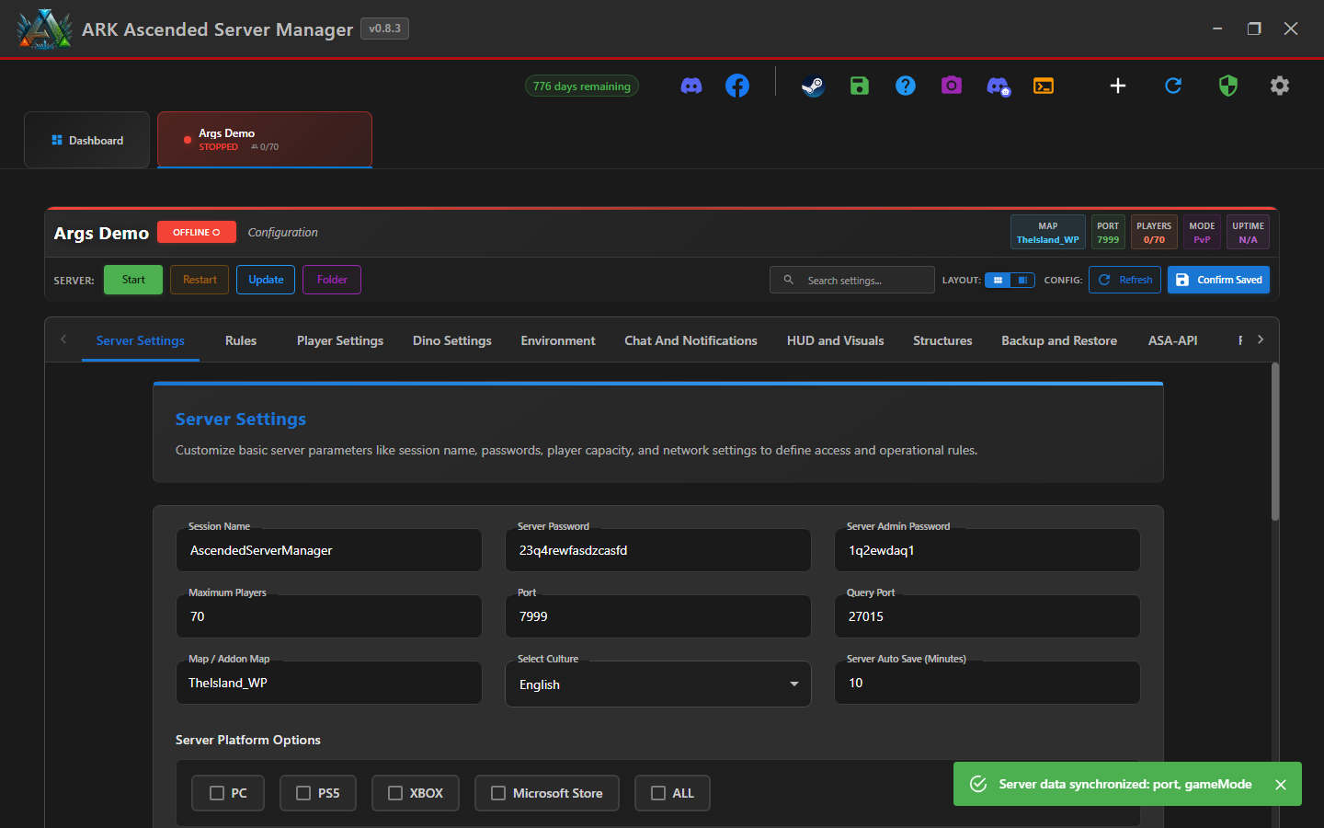This screenshot has height=828, width=1324.
Task: Open the Structures tab
Action: 942,340
